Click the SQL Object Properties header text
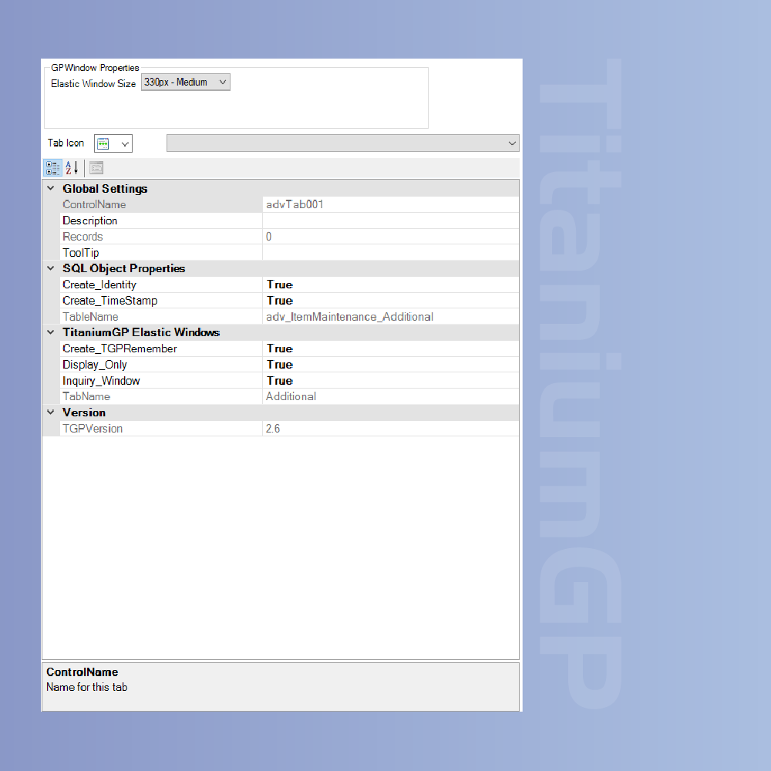The image size is (771, 771). coord(124,268)
